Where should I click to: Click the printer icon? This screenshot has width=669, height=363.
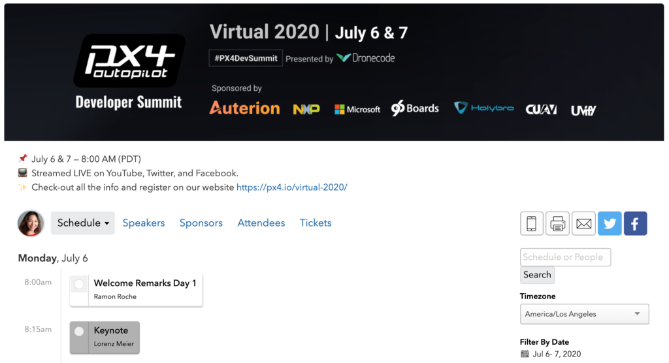pos(557,223)
